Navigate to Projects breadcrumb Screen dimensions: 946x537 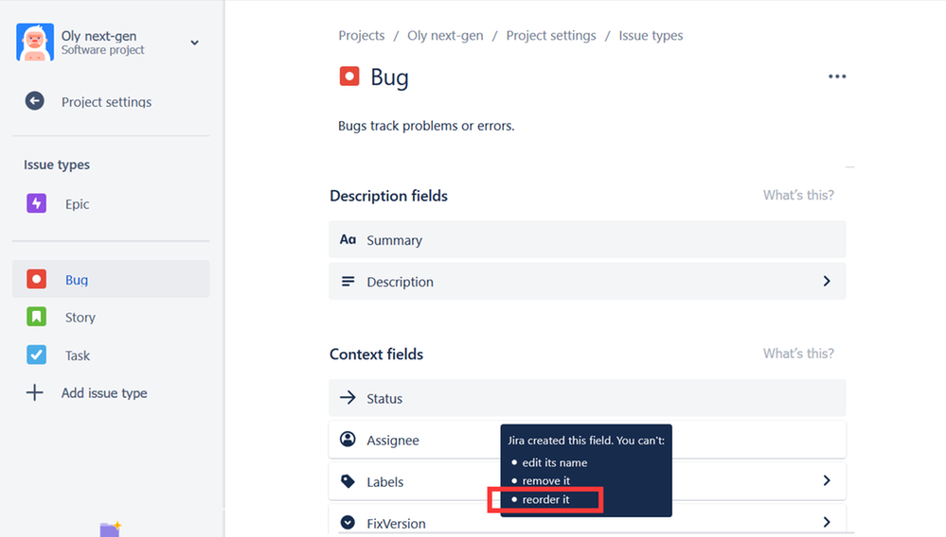[362, 36]
